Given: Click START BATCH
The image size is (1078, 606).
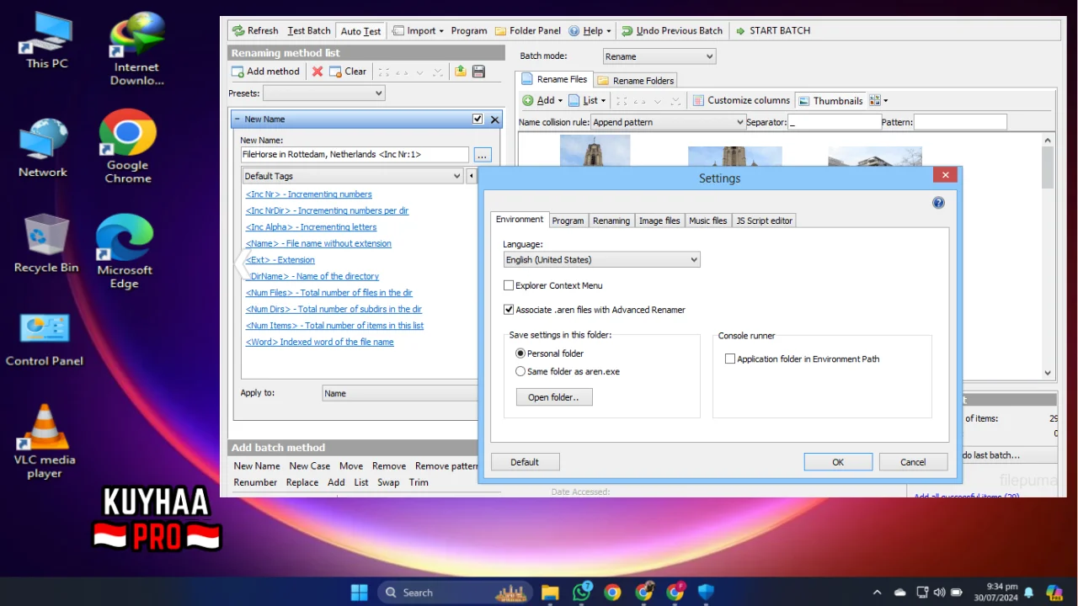Looking at the screenshot, I should tap(772, 31).
